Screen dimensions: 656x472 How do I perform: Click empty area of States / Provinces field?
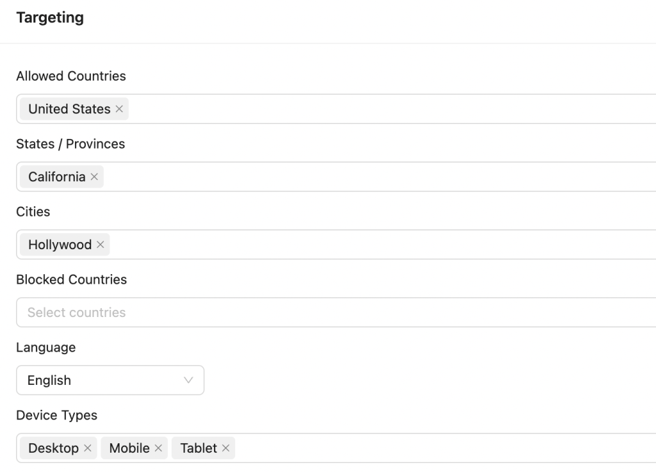tap(384, 177)
